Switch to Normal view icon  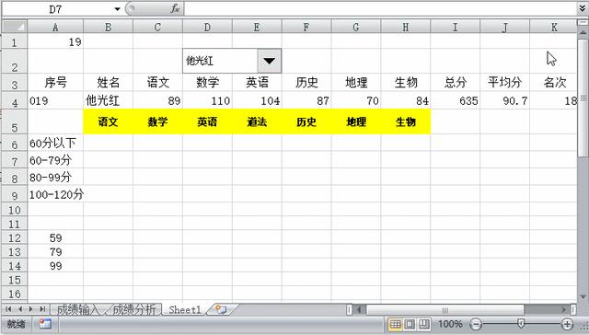pyautogui.click(x=395, y=324)
